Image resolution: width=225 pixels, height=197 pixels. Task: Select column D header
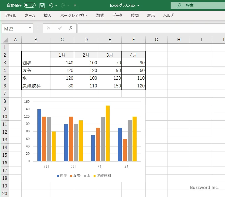coord(86,40)
